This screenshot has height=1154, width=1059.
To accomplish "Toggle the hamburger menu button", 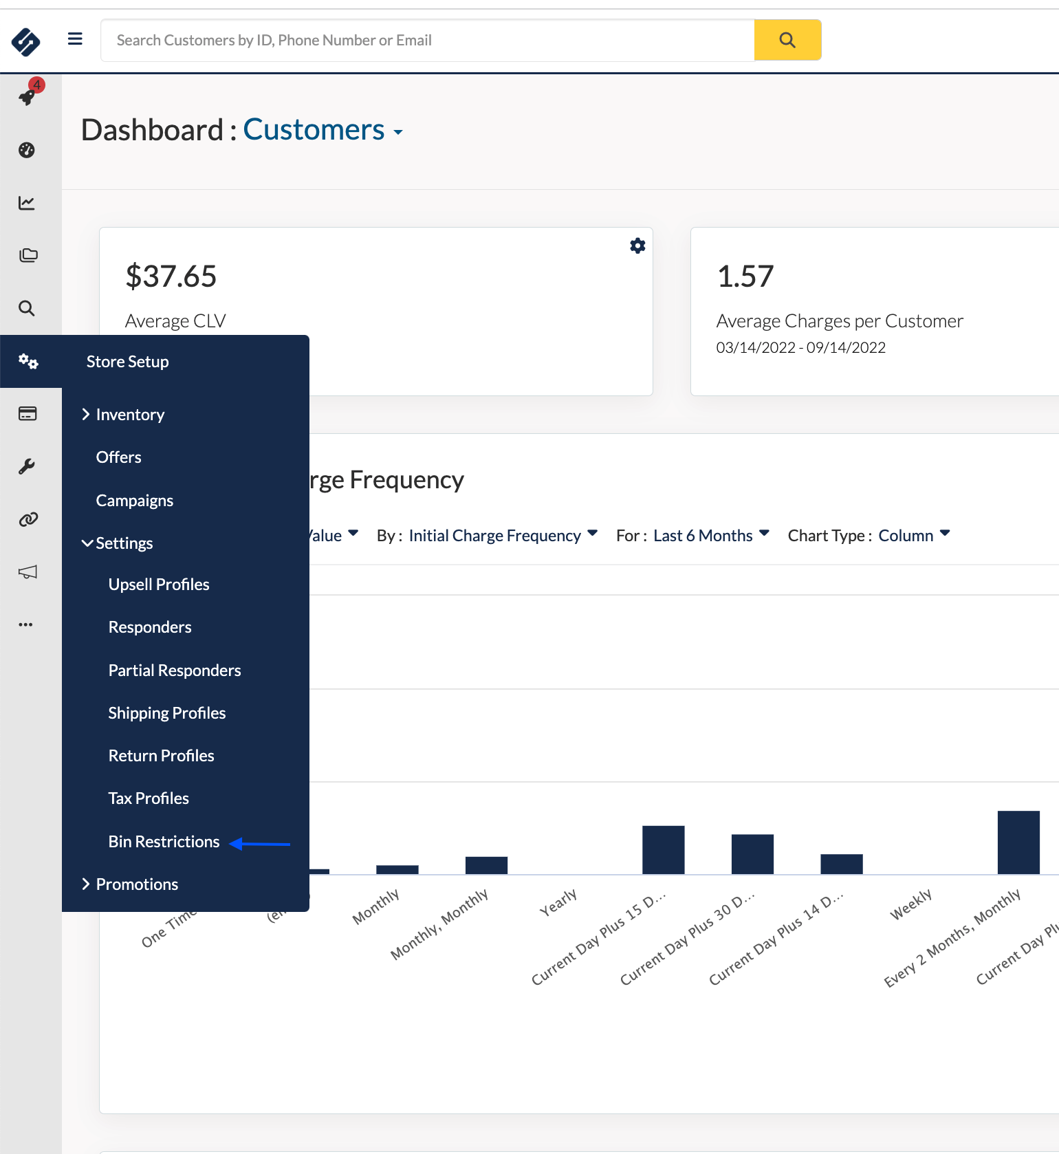I will click(75, 39).
